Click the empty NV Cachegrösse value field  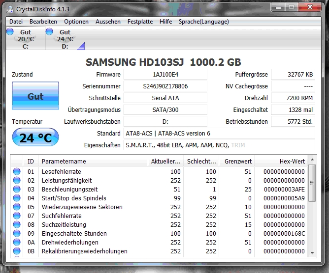293,86
